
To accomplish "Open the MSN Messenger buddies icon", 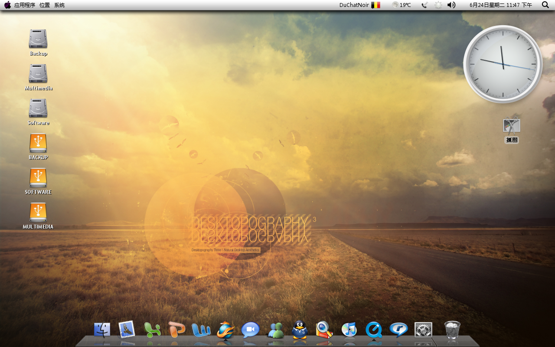I will coord(275,331).
